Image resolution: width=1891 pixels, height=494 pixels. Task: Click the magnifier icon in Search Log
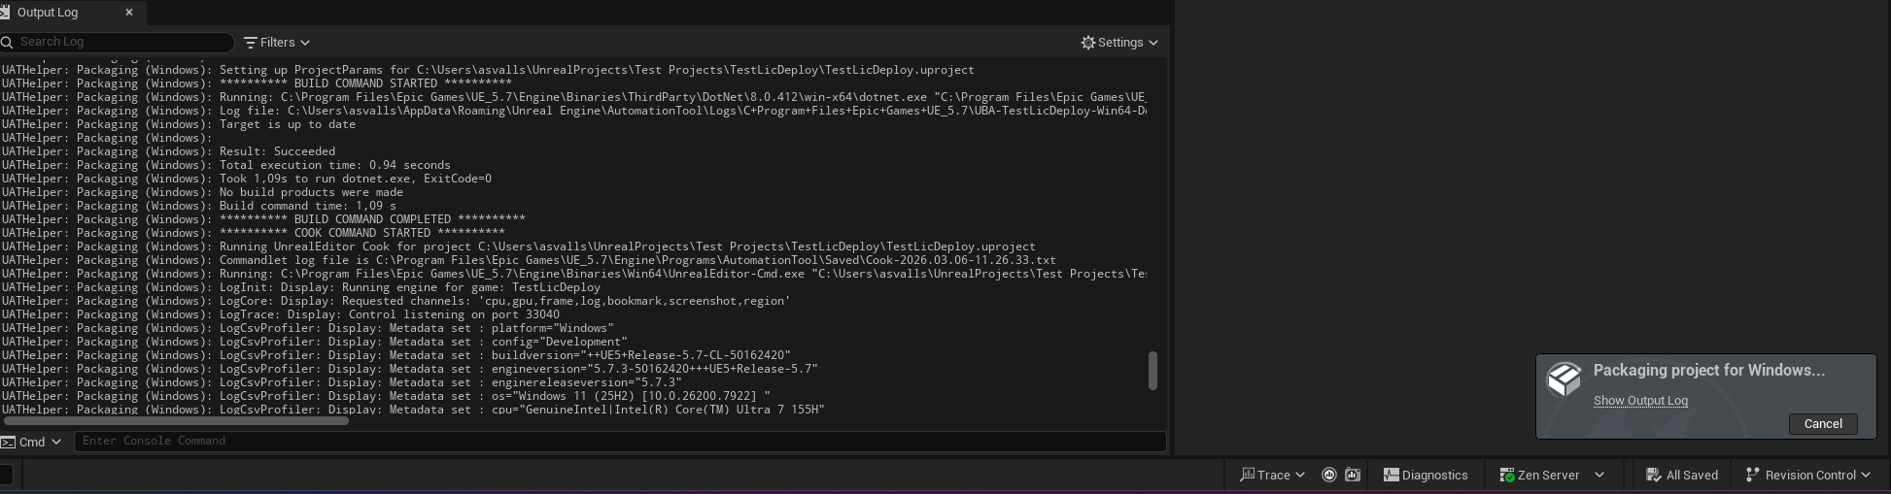8,42
